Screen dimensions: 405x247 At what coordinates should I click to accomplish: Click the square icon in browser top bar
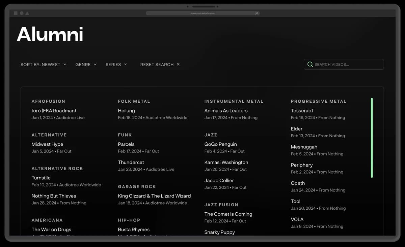pos(16,13)
